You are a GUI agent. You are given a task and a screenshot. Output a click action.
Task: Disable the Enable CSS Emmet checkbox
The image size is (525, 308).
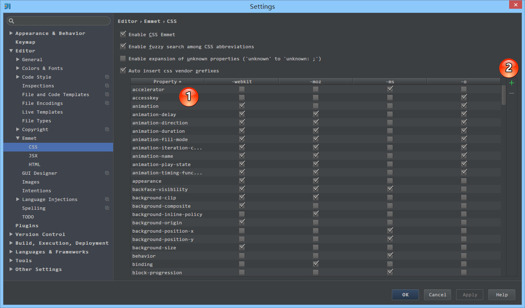(123, 34)
